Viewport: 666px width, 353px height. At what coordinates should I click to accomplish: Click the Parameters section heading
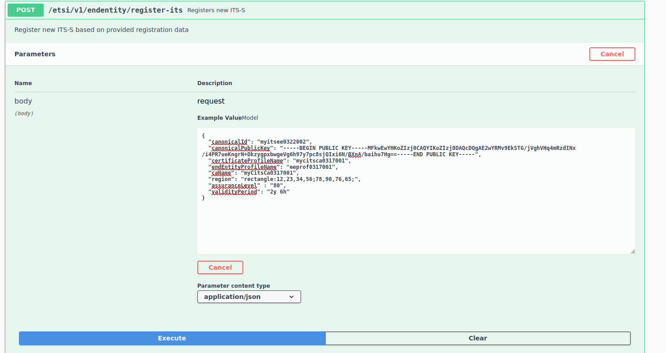tap(35, 54)
